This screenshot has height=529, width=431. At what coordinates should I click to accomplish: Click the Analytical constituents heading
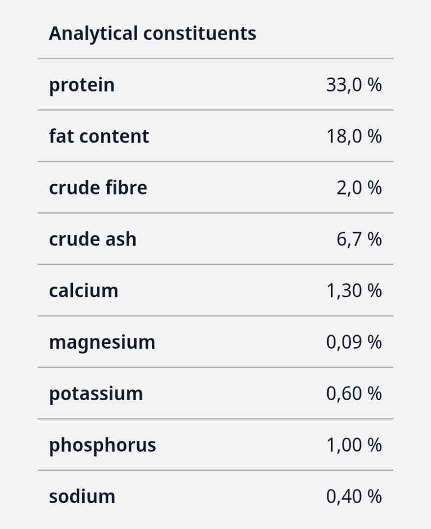click(152, 34)
